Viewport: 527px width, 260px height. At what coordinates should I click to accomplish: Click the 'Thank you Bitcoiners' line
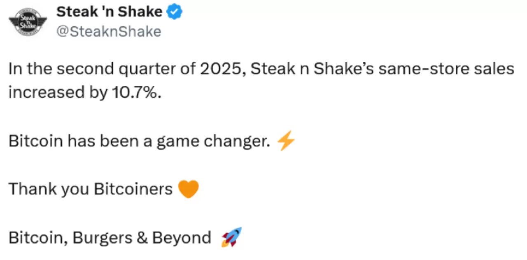point(91,190)
